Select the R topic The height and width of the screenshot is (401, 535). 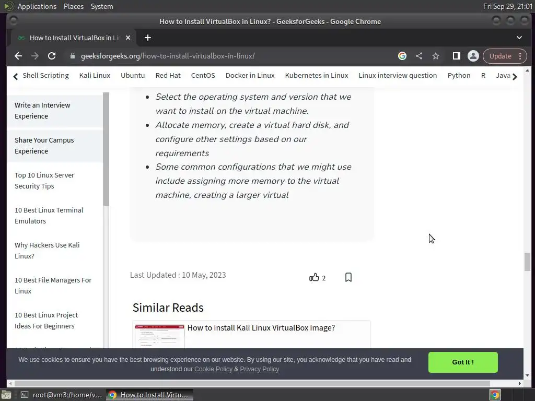pyautogui.click(x=483, y=75)
